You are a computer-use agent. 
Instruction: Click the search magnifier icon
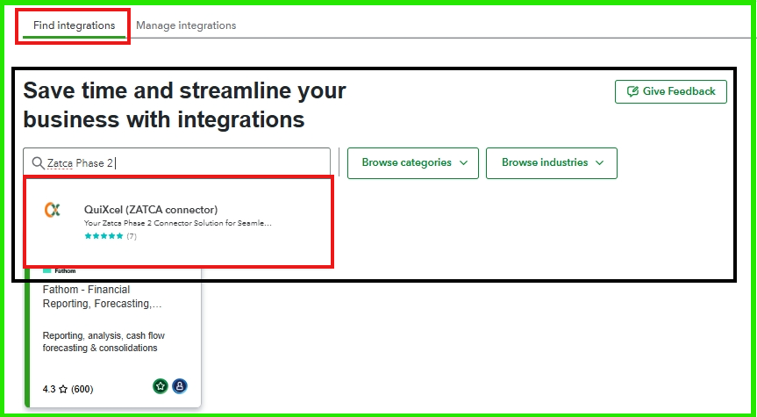(x=38, y=162)
